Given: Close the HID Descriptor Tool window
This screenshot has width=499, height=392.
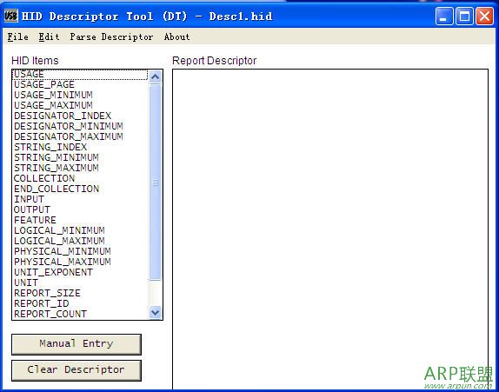Looking at the screenshot, I should [x=484, y=16].
